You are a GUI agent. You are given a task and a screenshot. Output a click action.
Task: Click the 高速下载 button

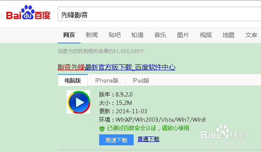tap(116, 140)
